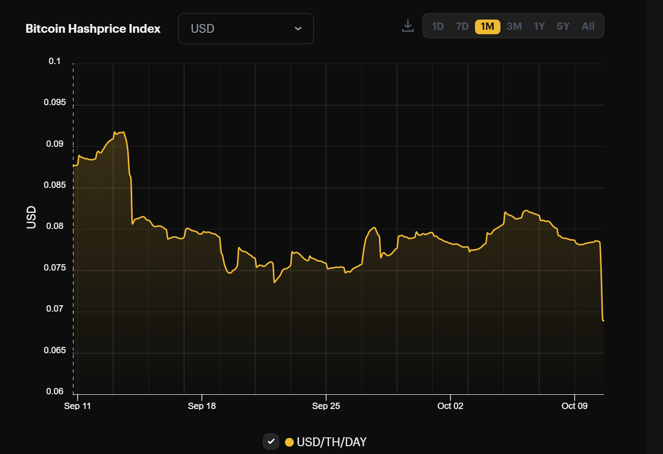This screenshot has height=454, width=663.
Task: Download the hashprice chart data
Action: click(407, 26)
